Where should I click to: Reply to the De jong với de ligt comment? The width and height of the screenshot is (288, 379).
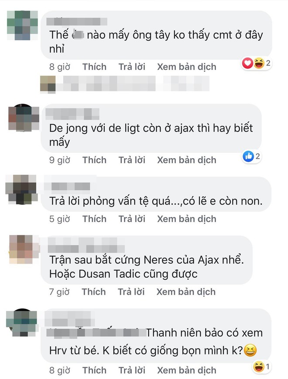(x=132, y=160)
